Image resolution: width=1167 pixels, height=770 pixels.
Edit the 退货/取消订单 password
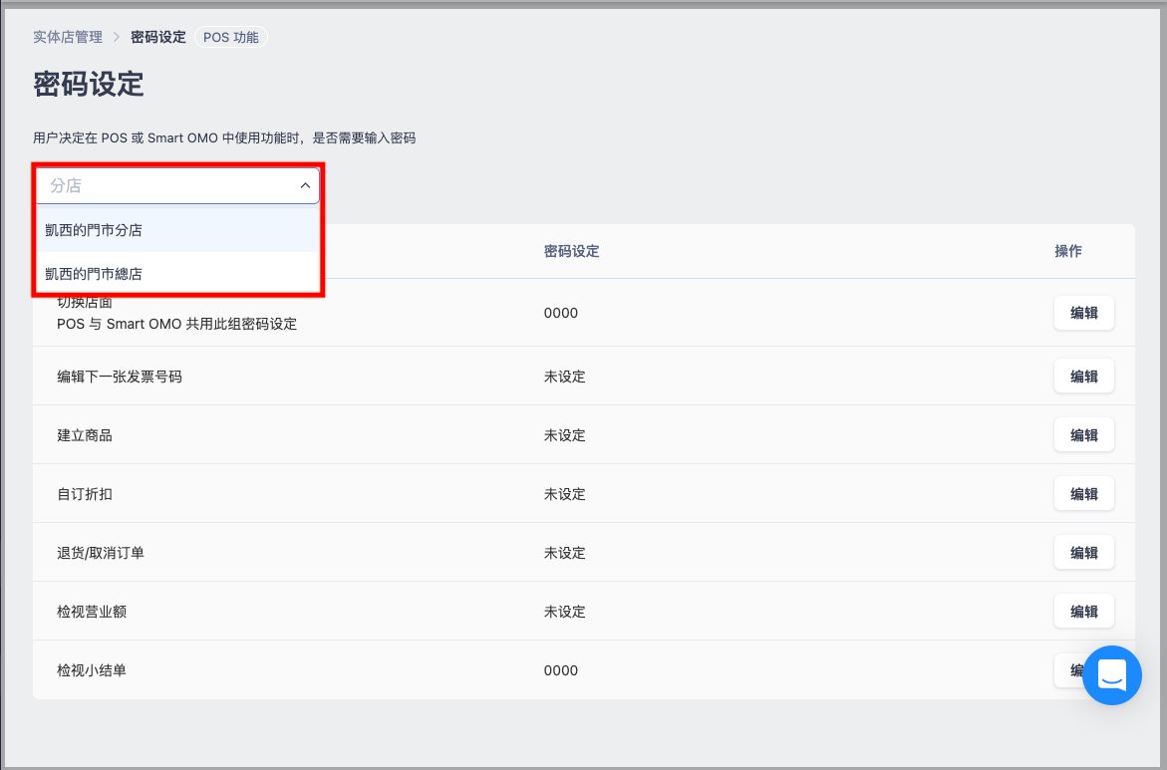(1083, 552)
